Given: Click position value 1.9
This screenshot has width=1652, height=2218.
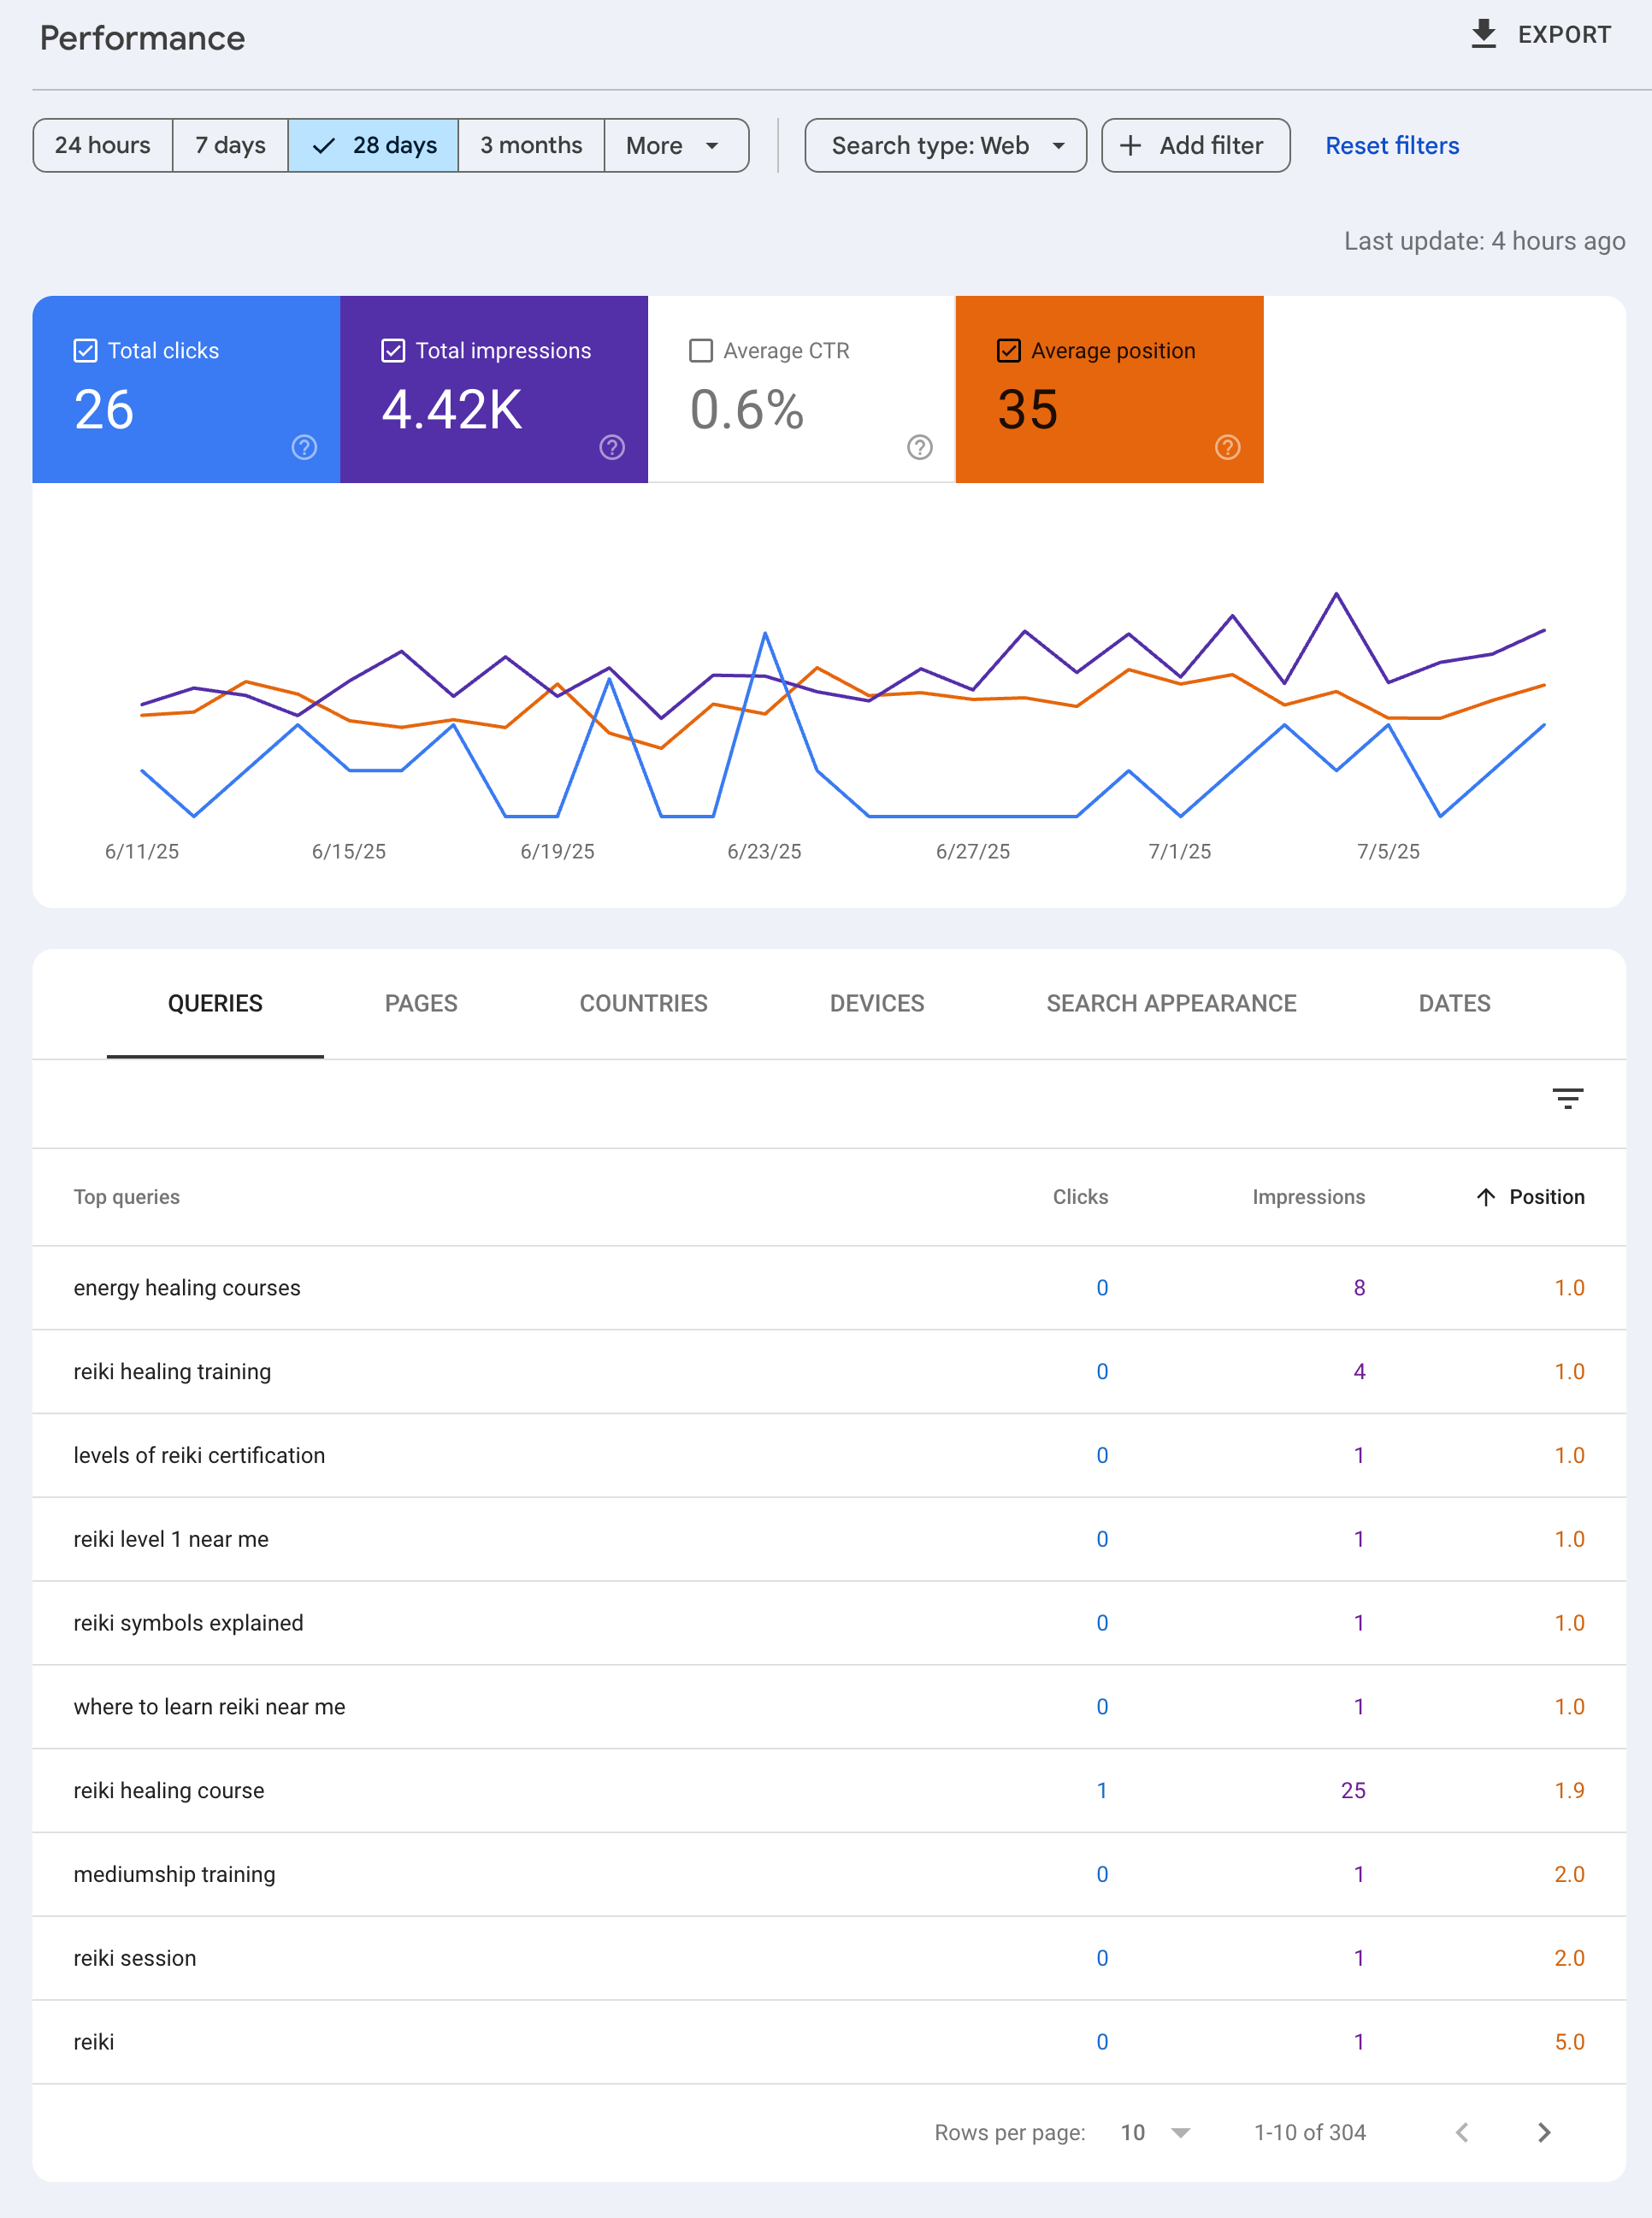Looking at the screenshot, I should (1569, 1791).
